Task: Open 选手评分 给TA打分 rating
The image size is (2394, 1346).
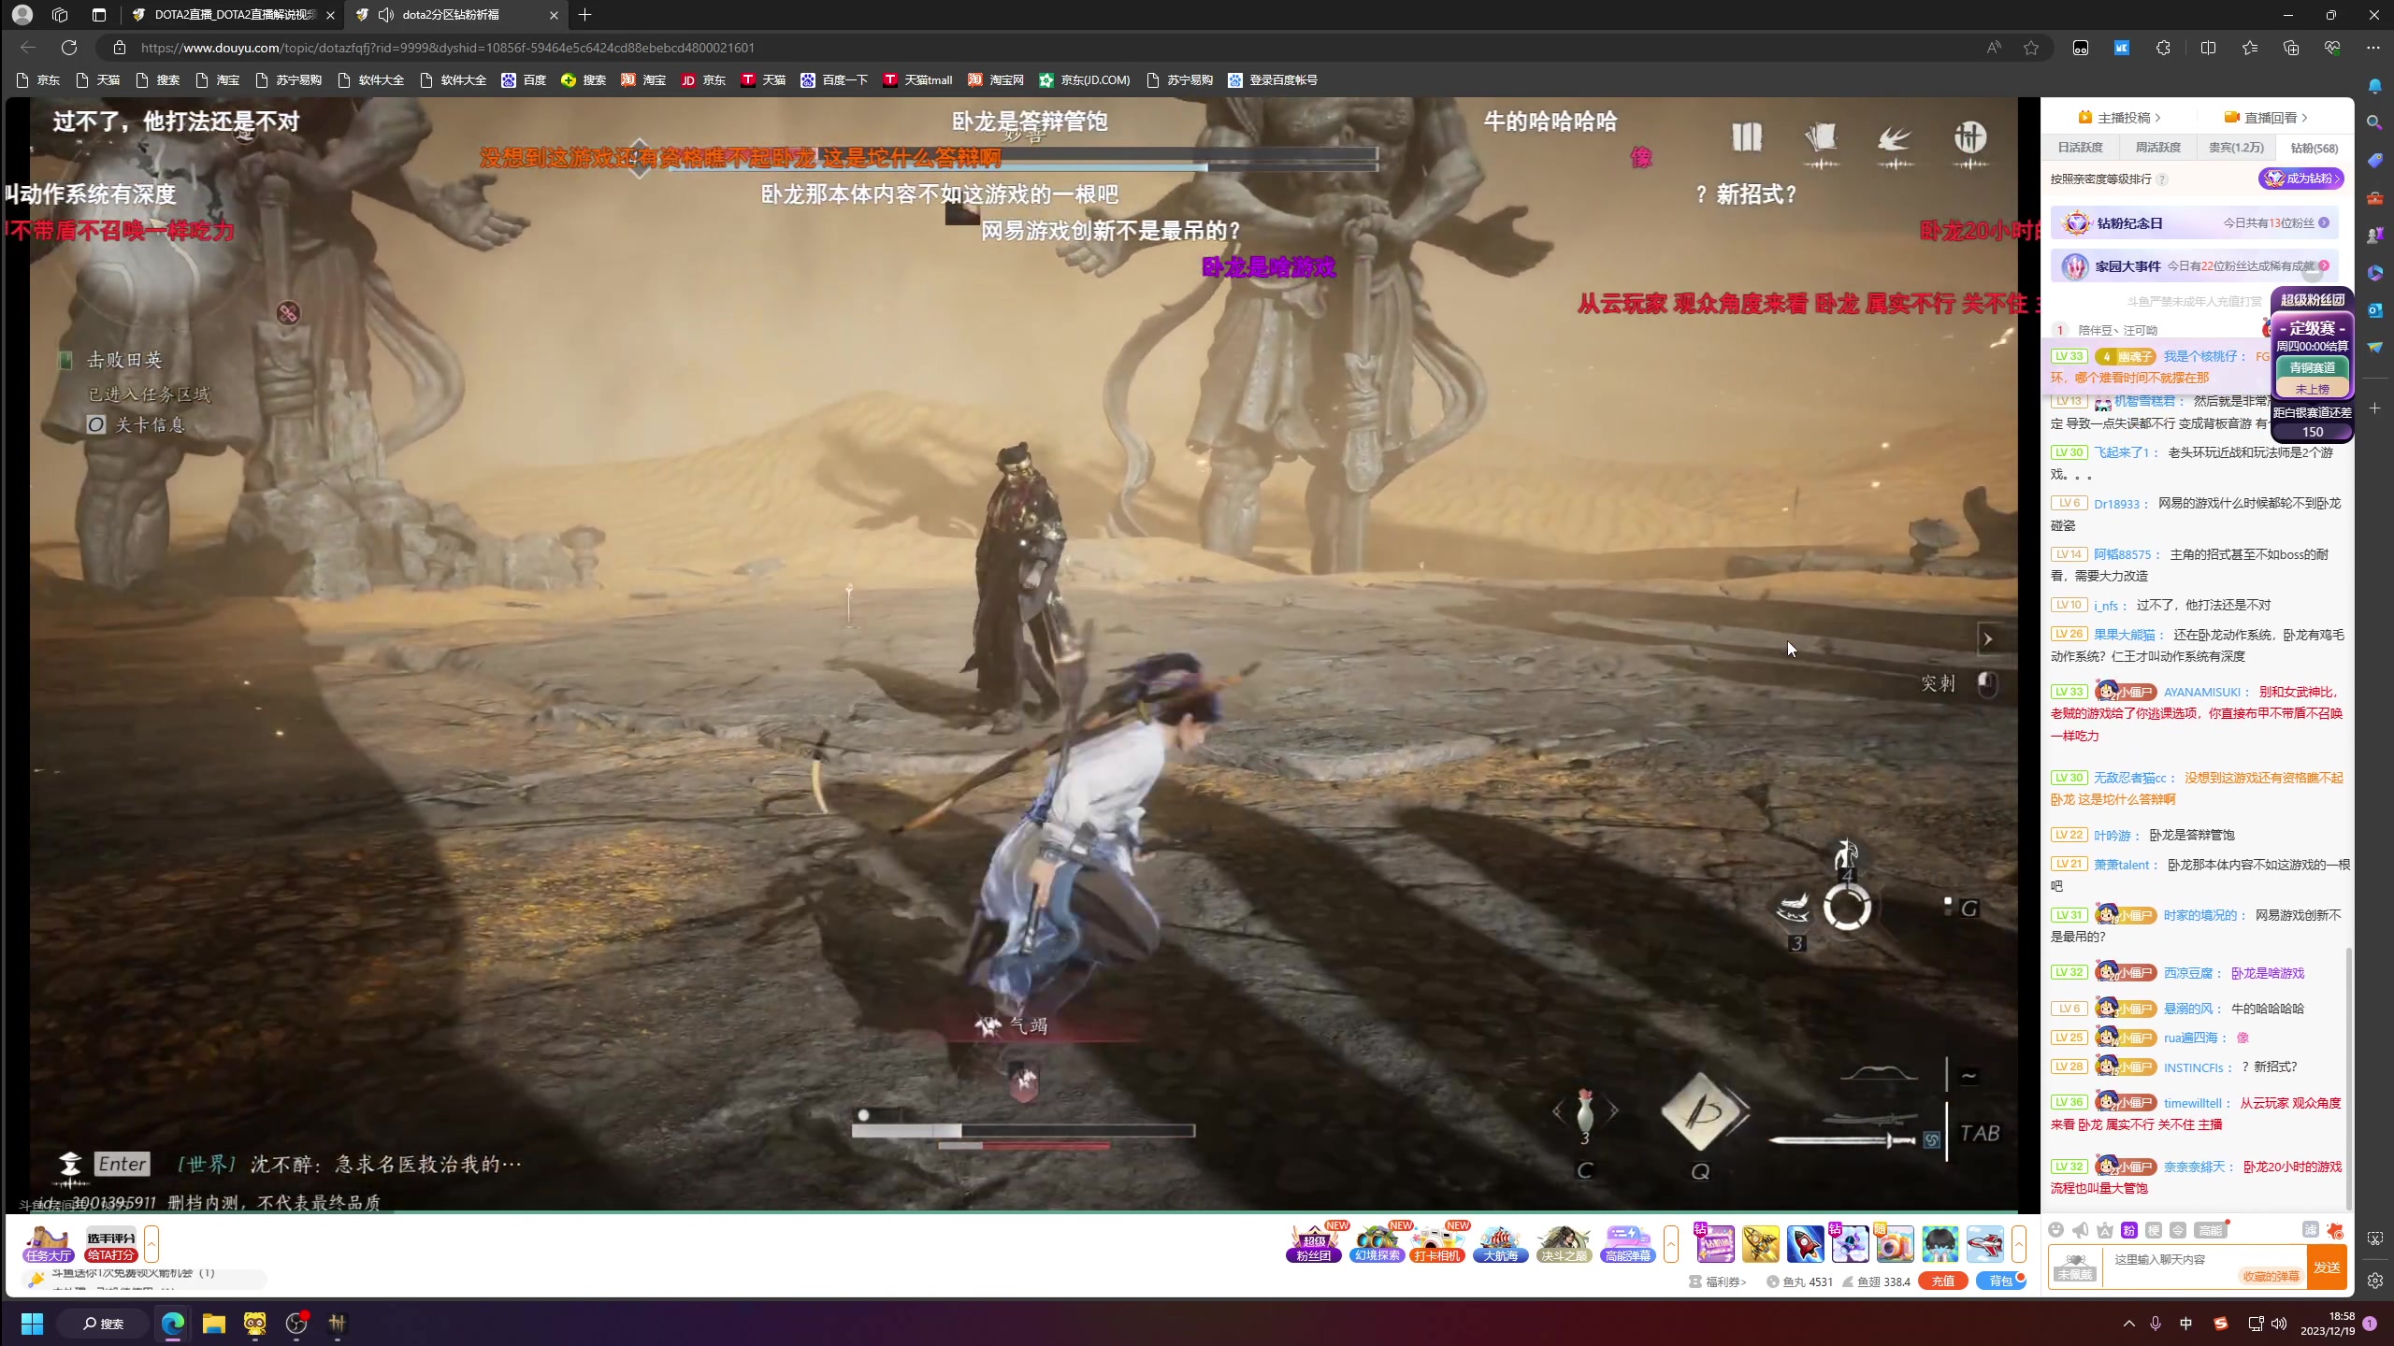Action: [x=111, y=1245]
